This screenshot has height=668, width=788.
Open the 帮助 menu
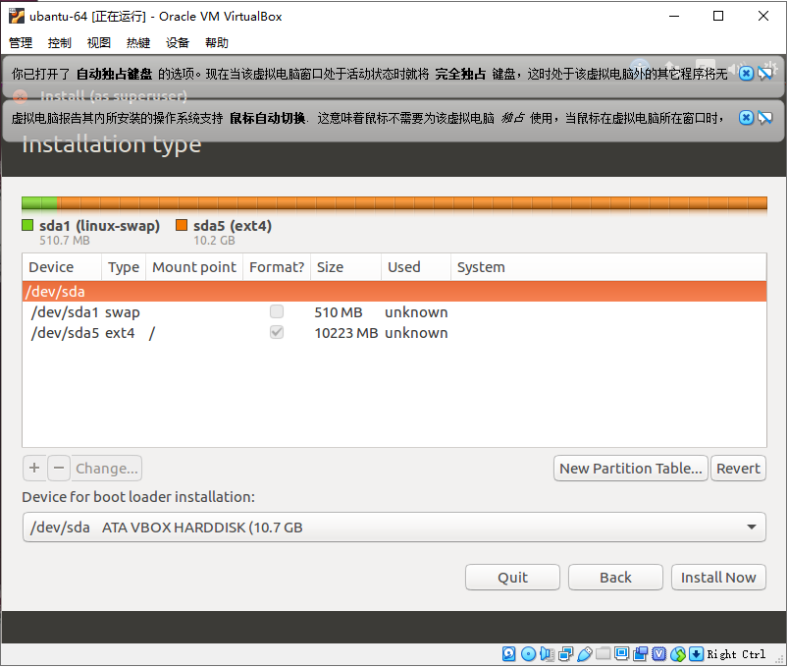tap(217, 42)
